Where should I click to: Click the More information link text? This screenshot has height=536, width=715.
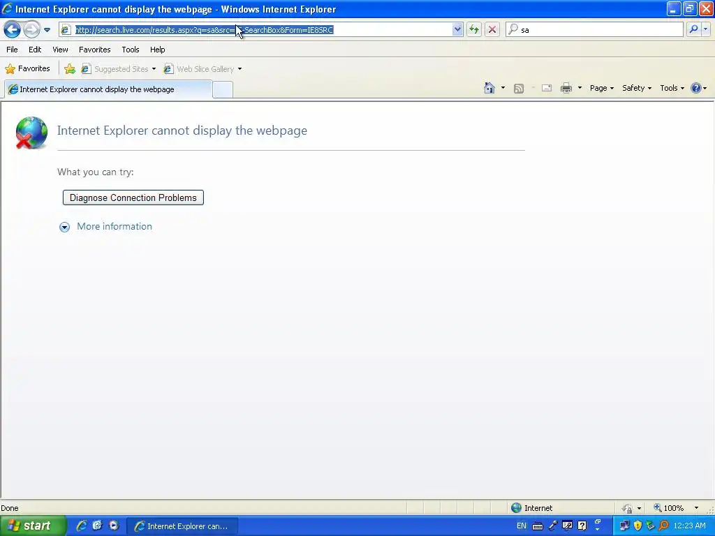click(115, 227)
